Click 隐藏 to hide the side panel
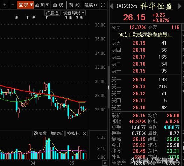Image resolution: width=184 pixels, height=166 pixels. coord(91,5)
